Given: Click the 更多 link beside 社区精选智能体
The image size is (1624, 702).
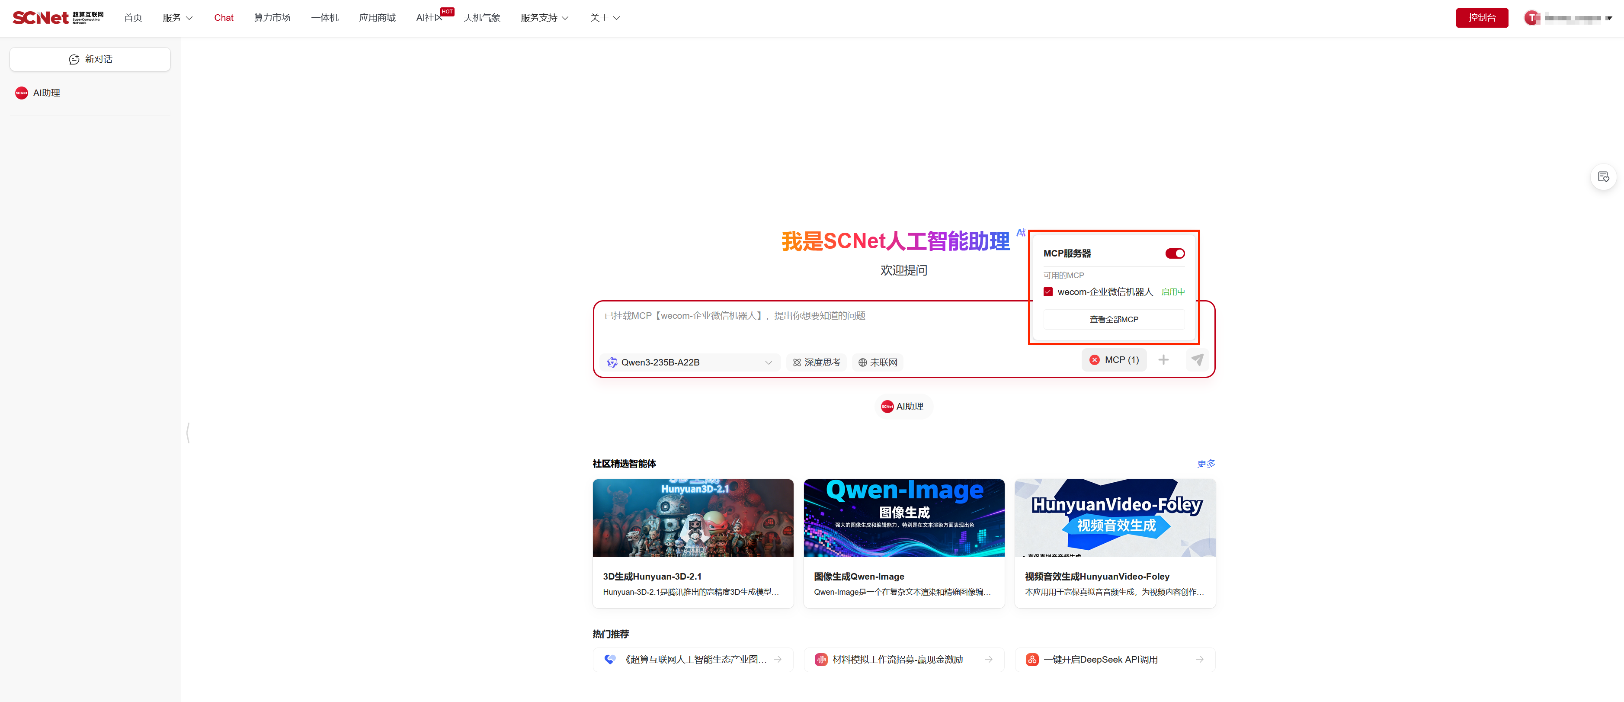Looking at the screenshot, I should 1205,464.
